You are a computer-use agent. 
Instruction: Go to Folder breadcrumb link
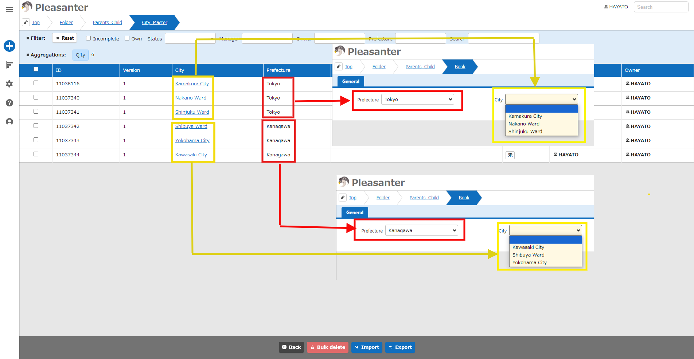pyautogui.click(x=66, y=23)
